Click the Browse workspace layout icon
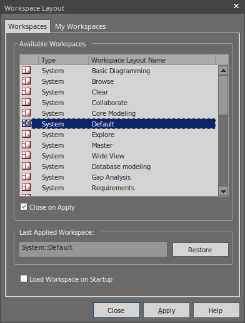The height and width of the screenshot is (323, 245). click(26, 81)
